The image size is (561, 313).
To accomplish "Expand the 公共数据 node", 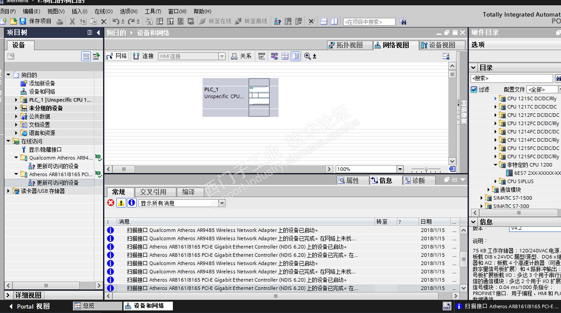I will 17,116.
